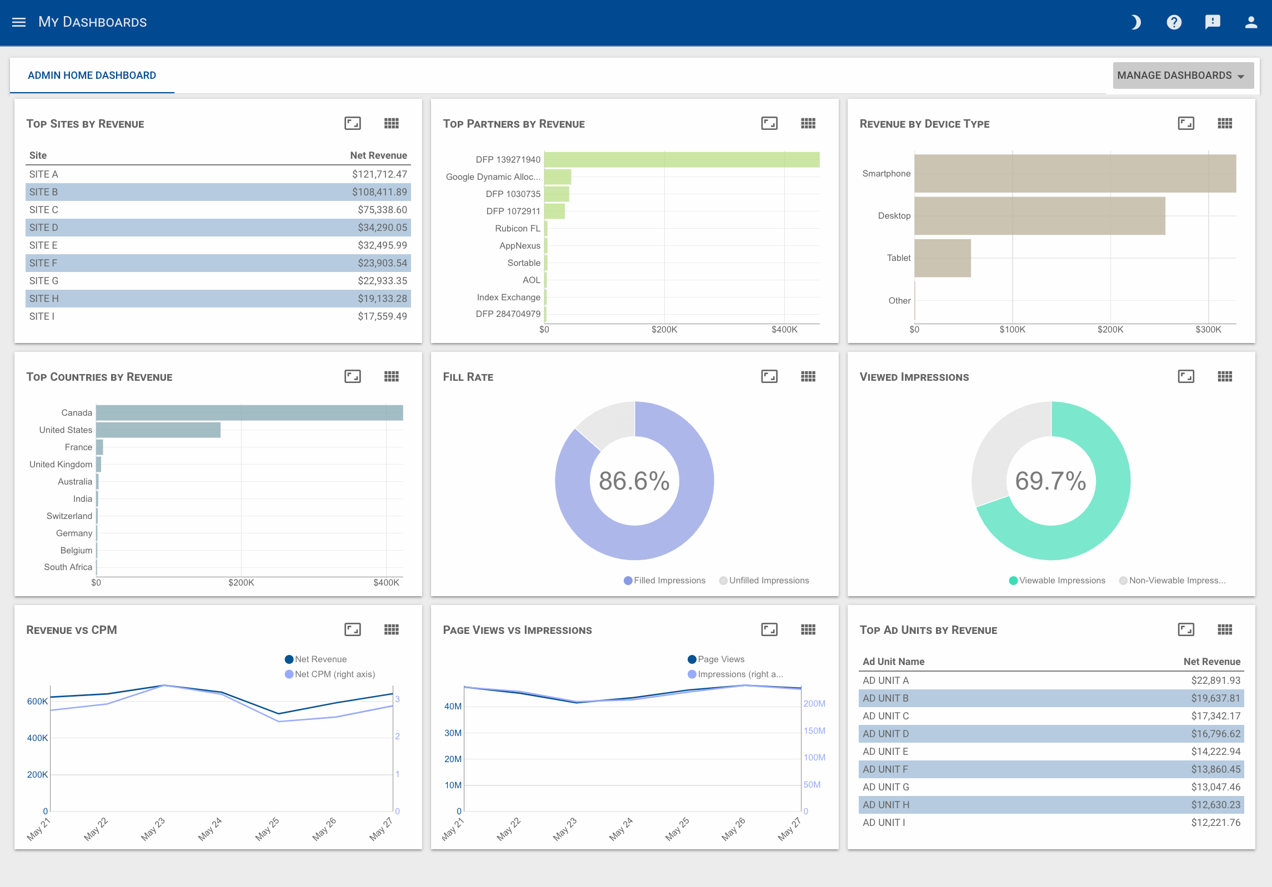Toggle Viewable Impressions in the donut legend

pos(1057,580)
